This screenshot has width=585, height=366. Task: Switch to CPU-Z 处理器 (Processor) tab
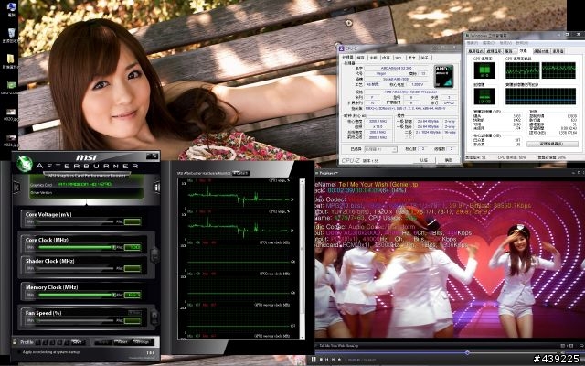tap(347, 58)
